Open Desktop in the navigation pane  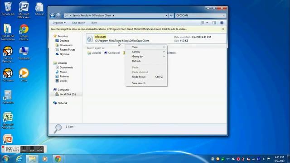tap(63, 41)
